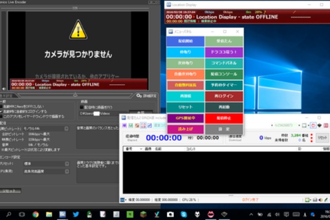Click the ID column header in comment list
This screenshot has height=220, width=330.
tap(300, 149)
